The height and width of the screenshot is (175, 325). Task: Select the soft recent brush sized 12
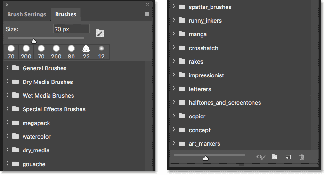click(101, 52)
